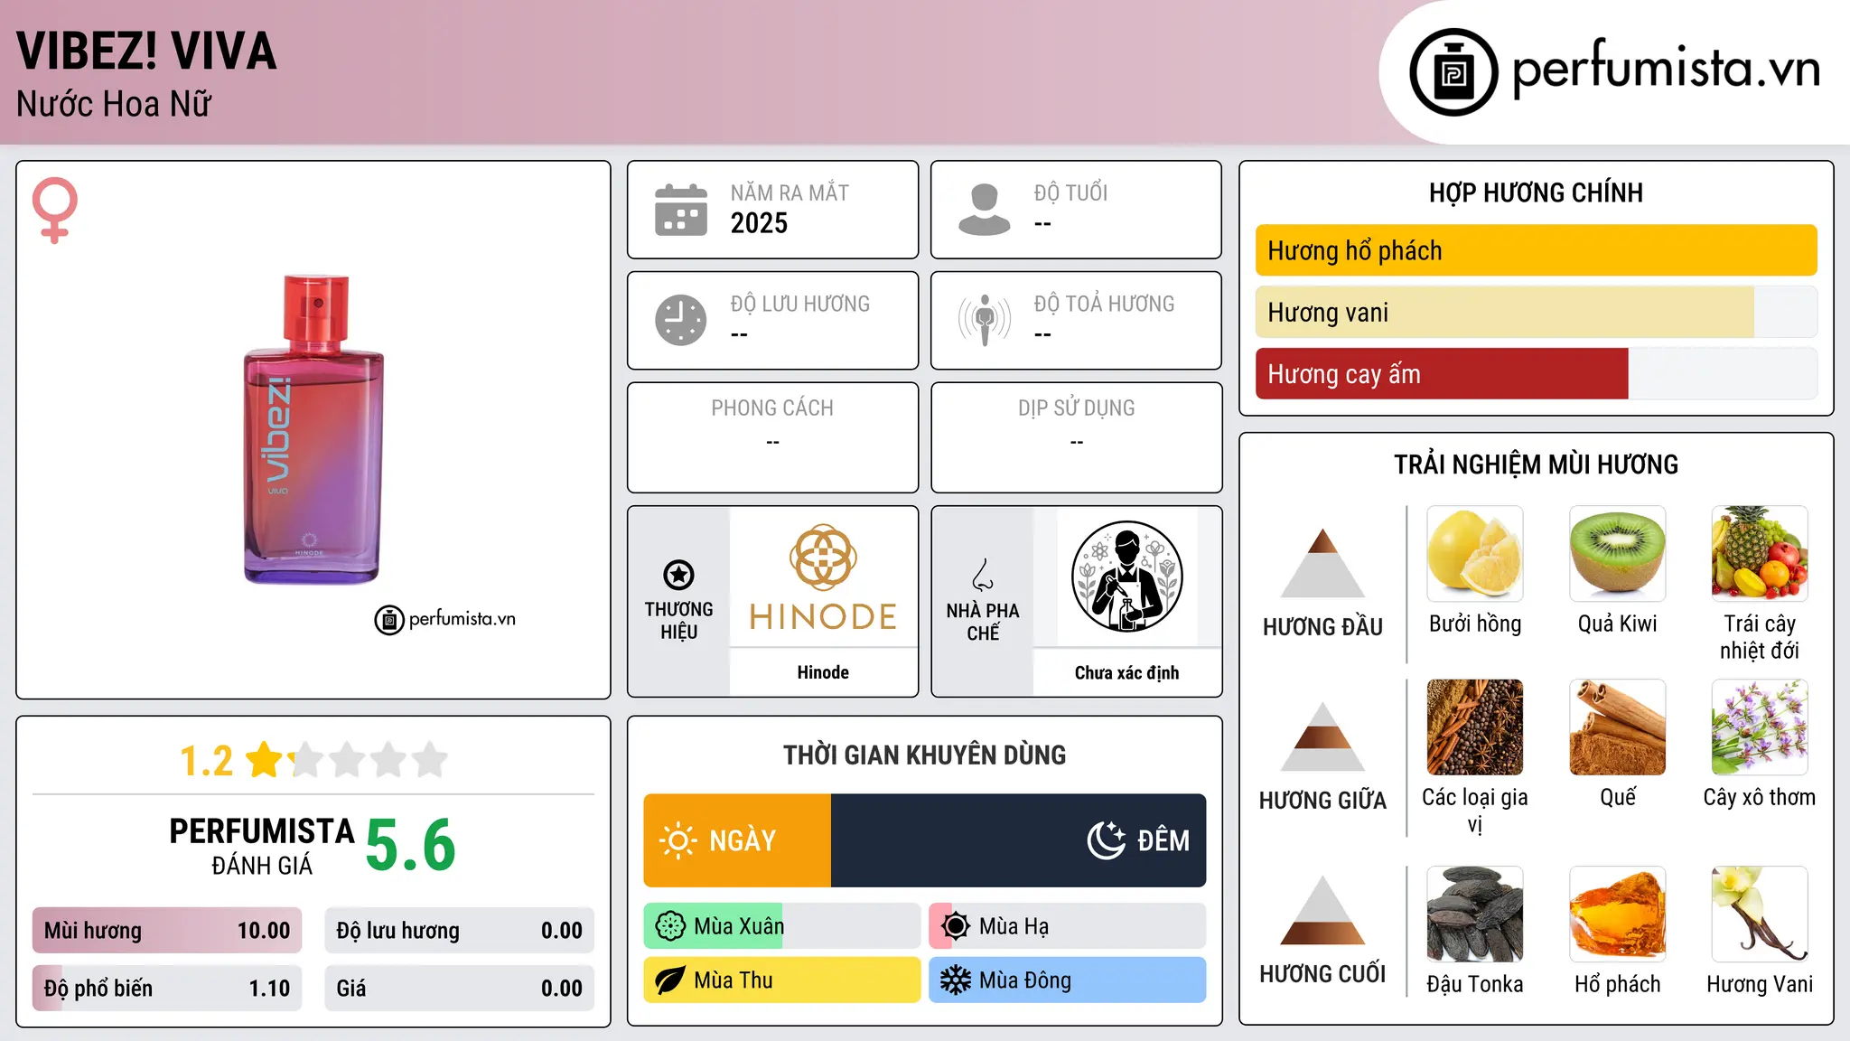Click the Mùi hương score bar
The image size is (1850, 1041).
167,931
